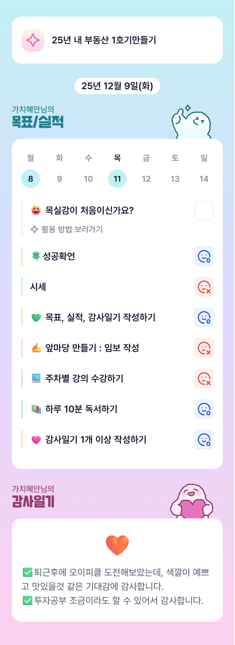Select Saturday the 13th in calendar
The height and width of the screenshot is (645, 235).
click(x=175, y=179)
